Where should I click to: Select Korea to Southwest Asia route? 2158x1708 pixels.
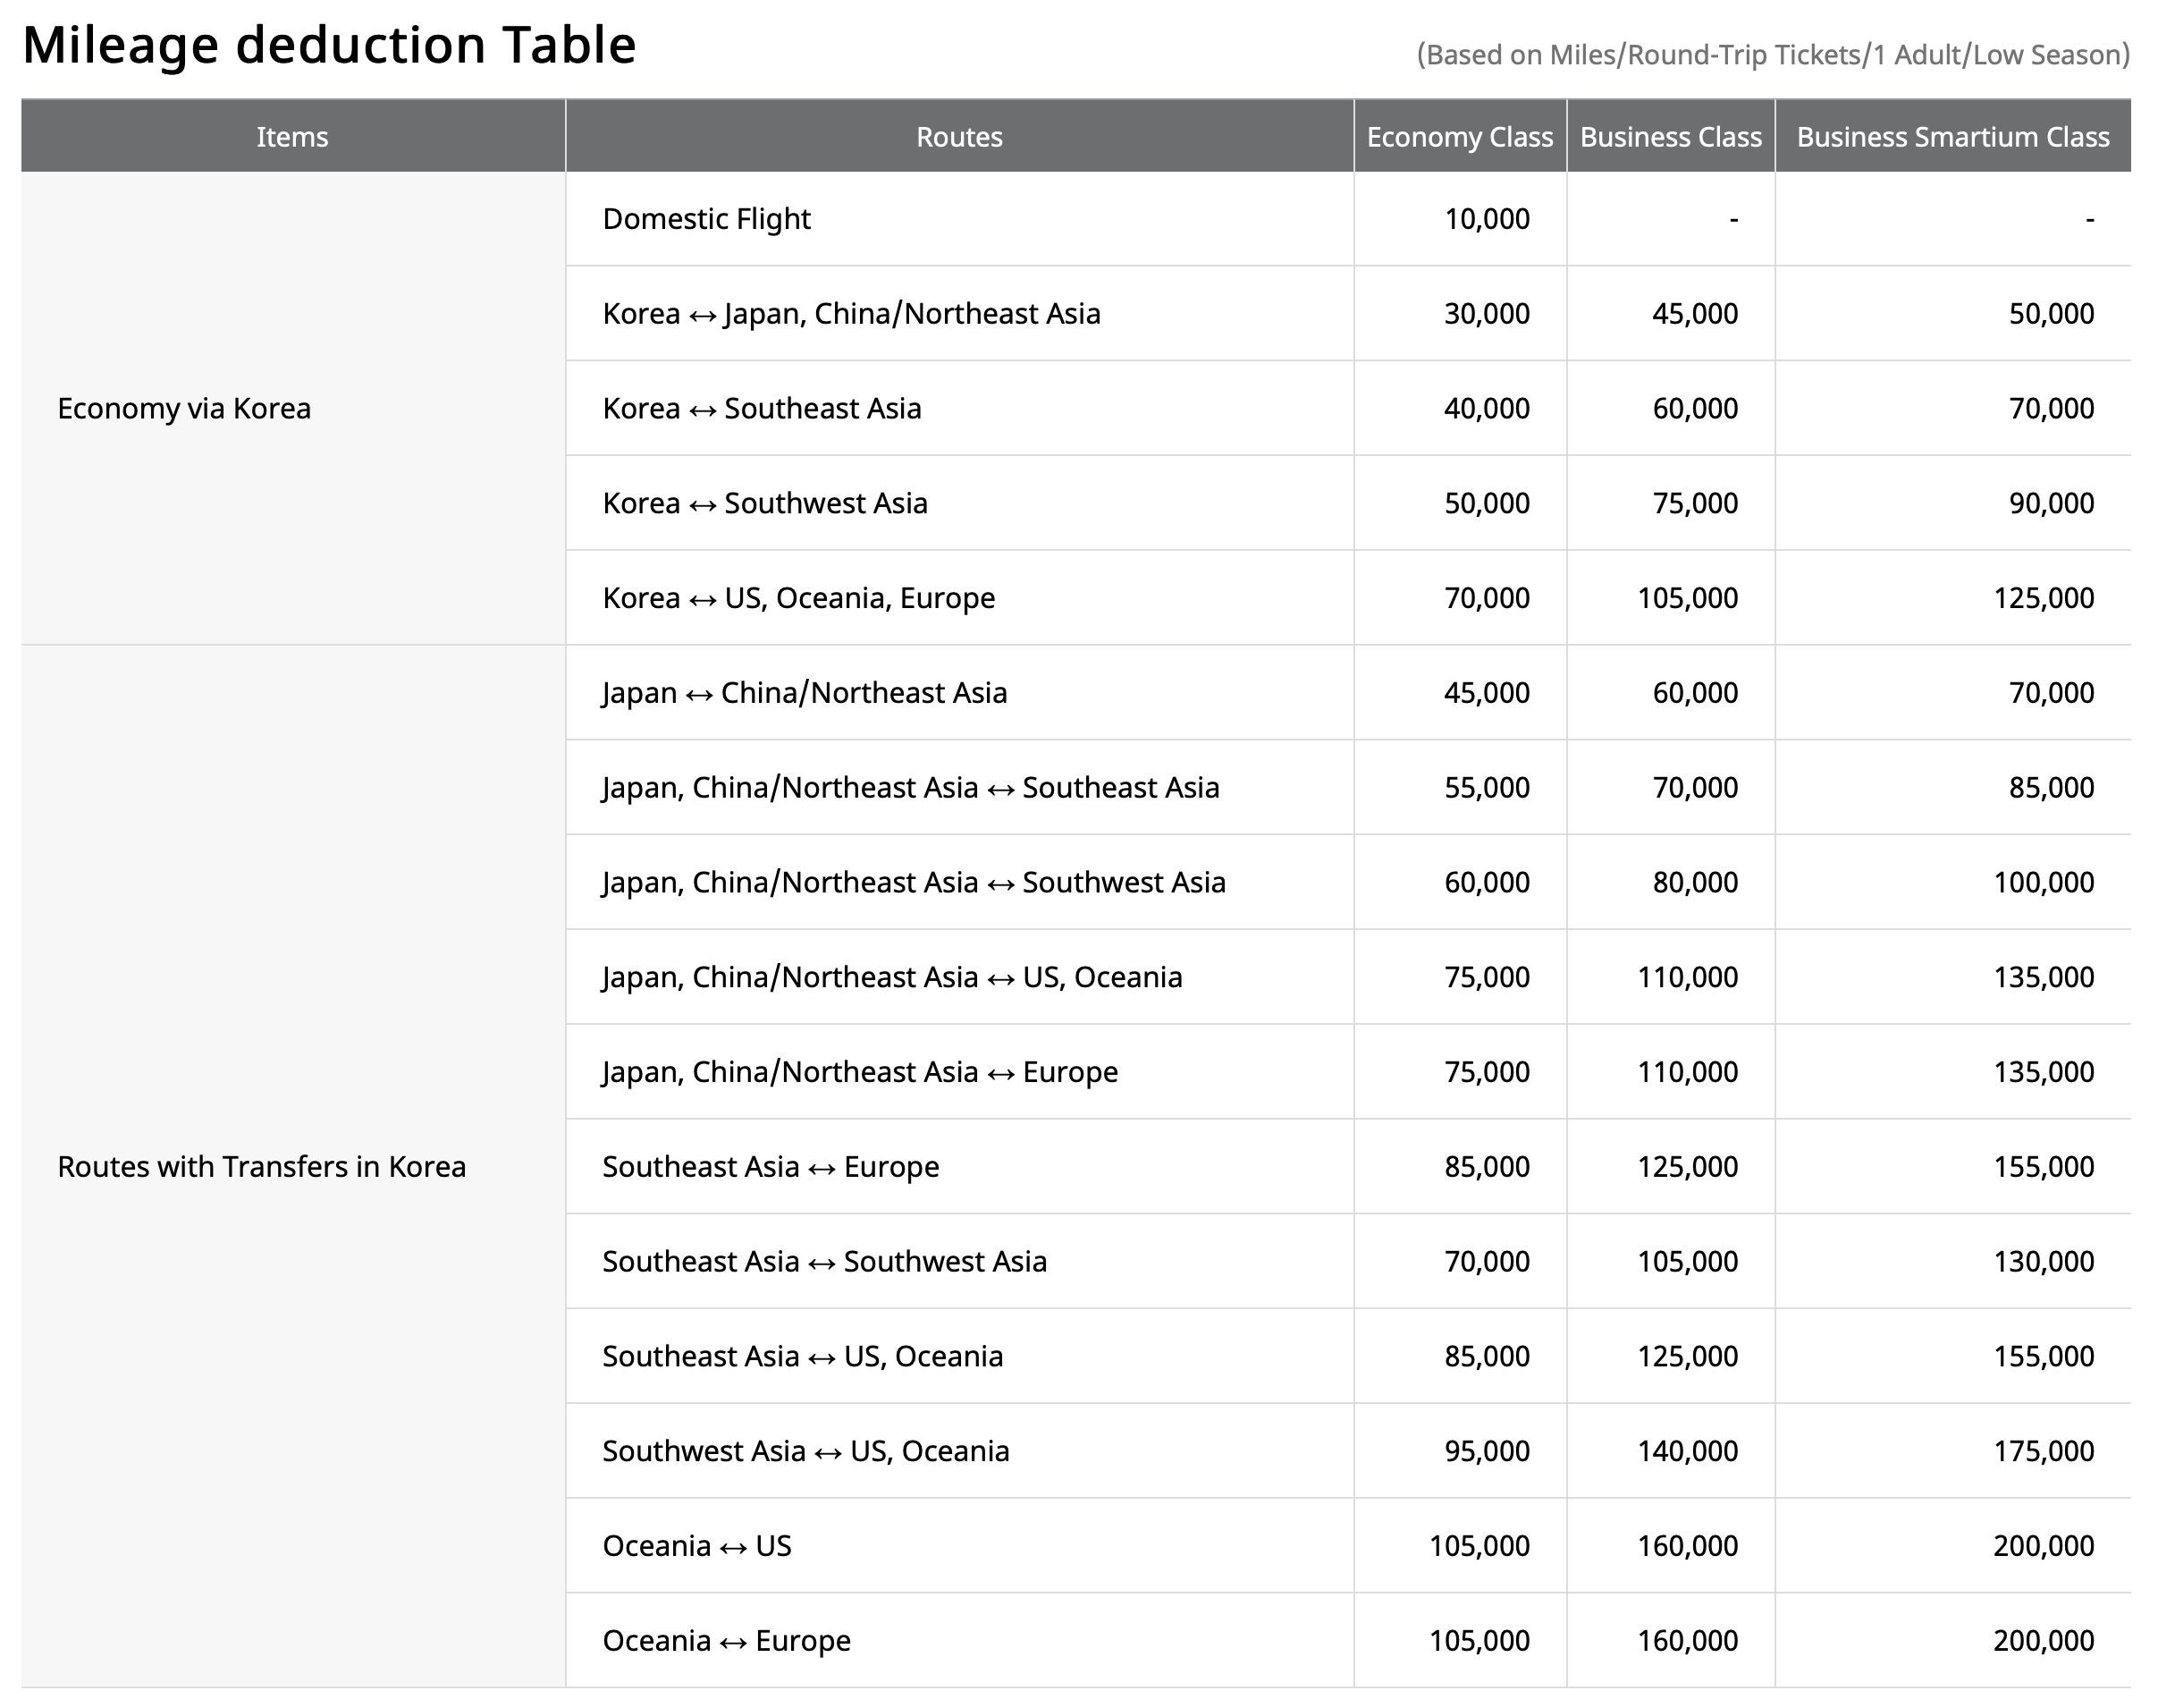[x=763, y=503]
